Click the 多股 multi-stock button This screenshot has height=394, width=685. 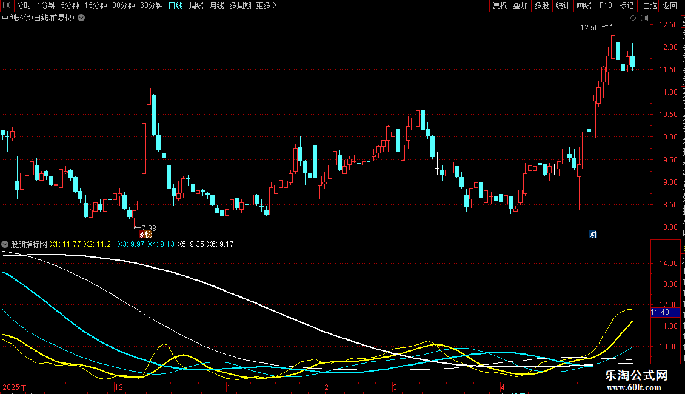(541, 5)
